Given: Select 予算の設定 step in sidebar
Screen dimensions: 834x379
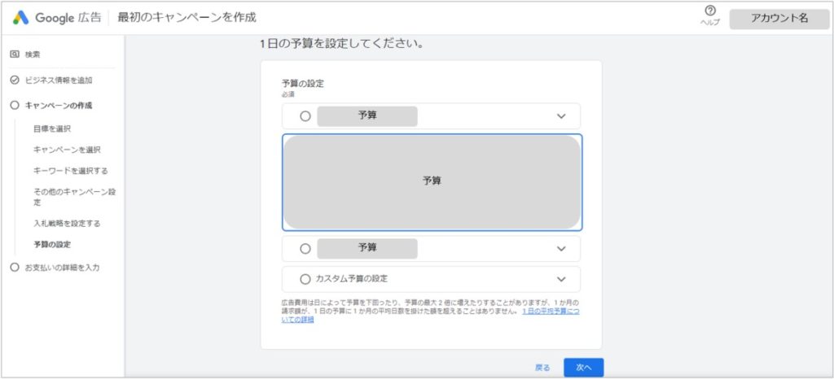Looking at the screenshot, I should (x=51, y=245).
